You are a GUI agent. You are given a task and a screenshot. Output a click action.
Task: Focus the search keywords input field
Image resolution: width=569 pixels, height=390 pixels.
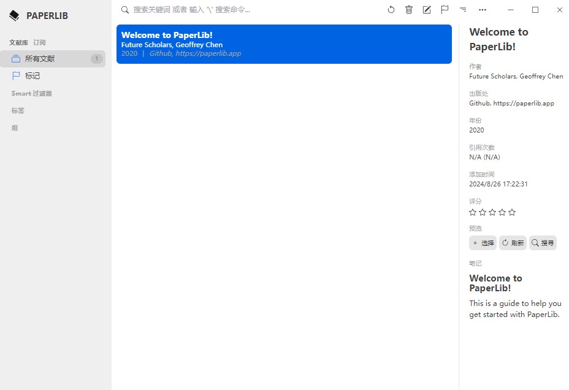[x=245, y=10]
